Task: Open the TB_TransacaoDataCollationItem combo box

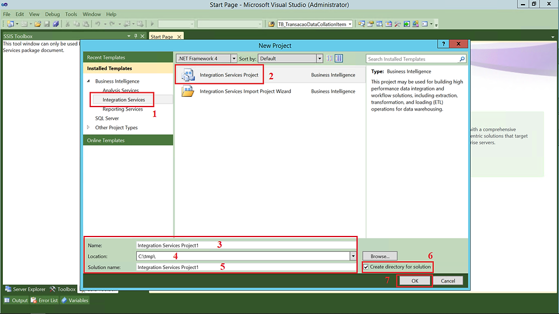Action: click(350, 24)
